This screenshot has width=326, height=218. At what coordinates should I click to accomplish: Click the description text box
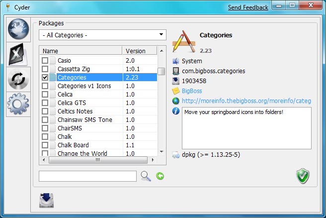click(246, 128)
